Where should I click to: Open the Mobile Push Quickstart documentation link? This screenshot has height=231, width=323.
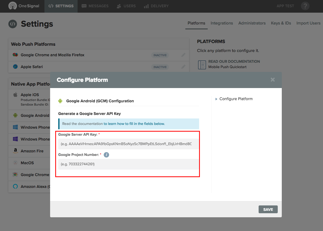point(227,67)
